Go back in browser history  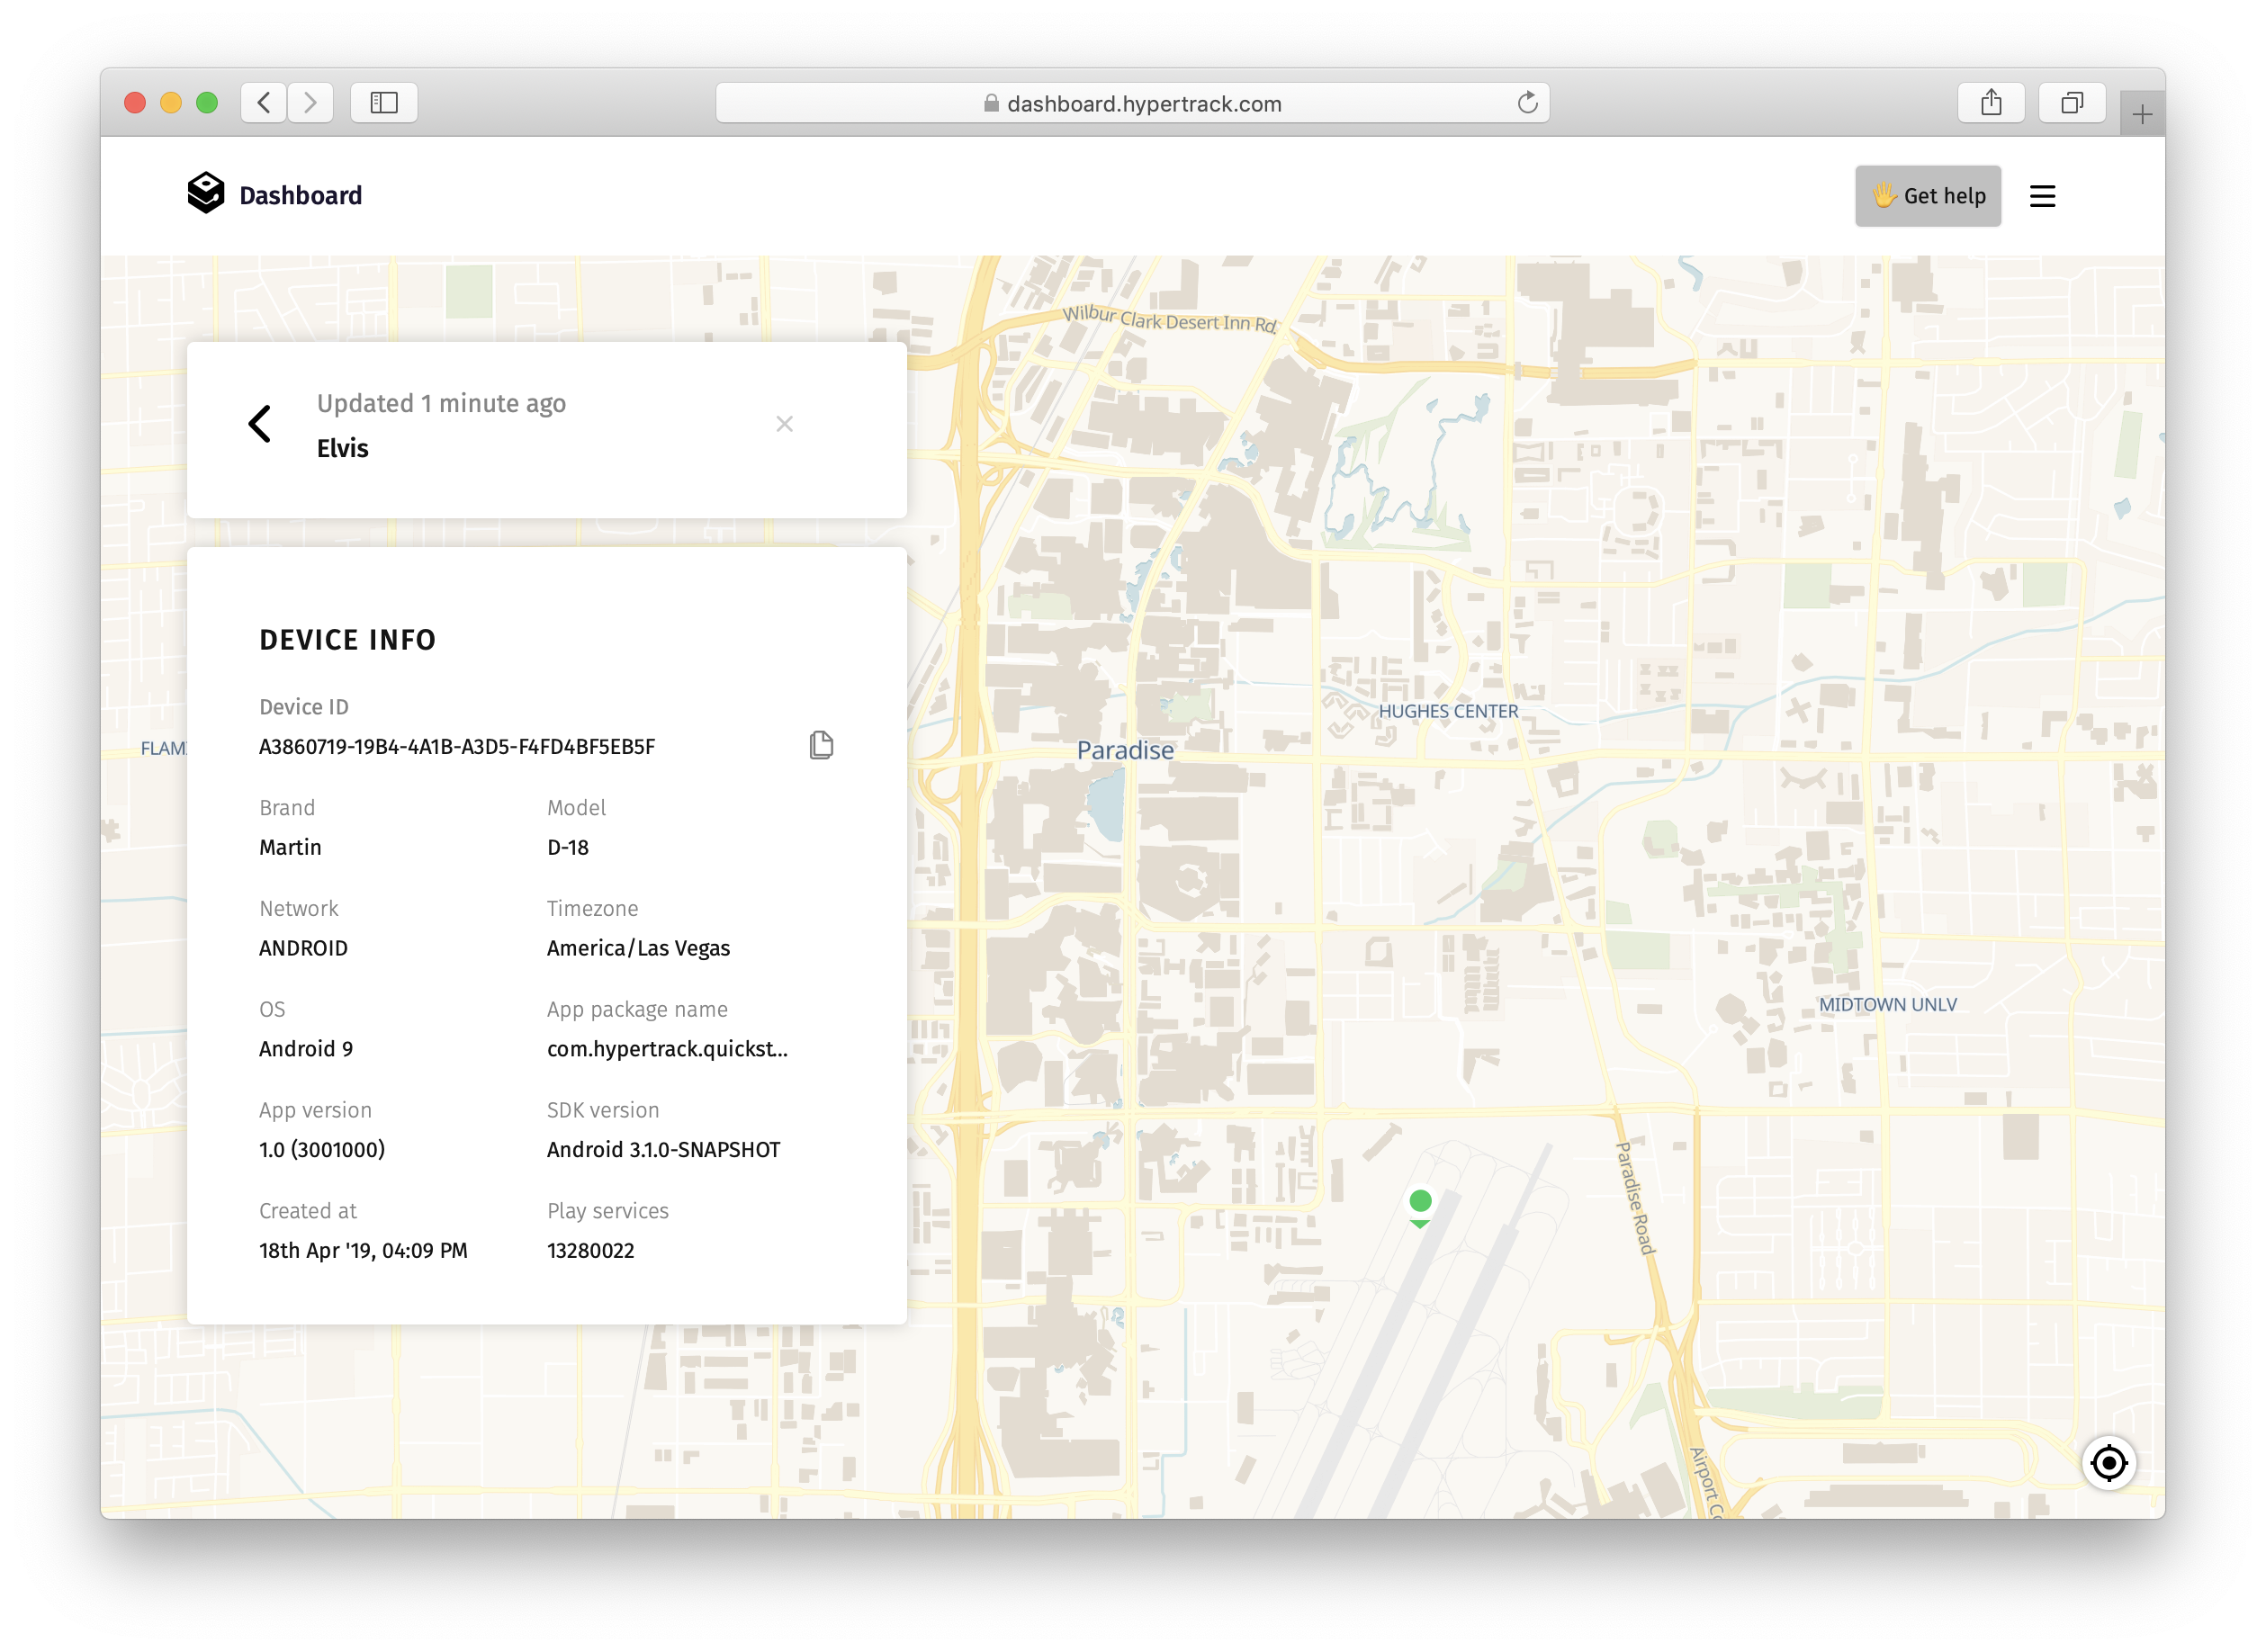point(264,103)
